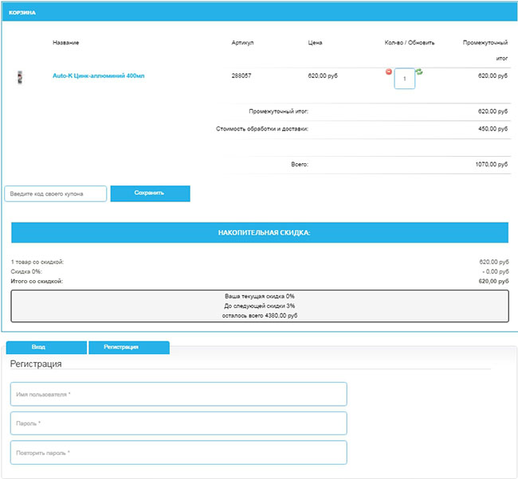This screenshot has width=518, height=479.
Task: Click the green refresh quantity icon
Action: pos(419,72)
